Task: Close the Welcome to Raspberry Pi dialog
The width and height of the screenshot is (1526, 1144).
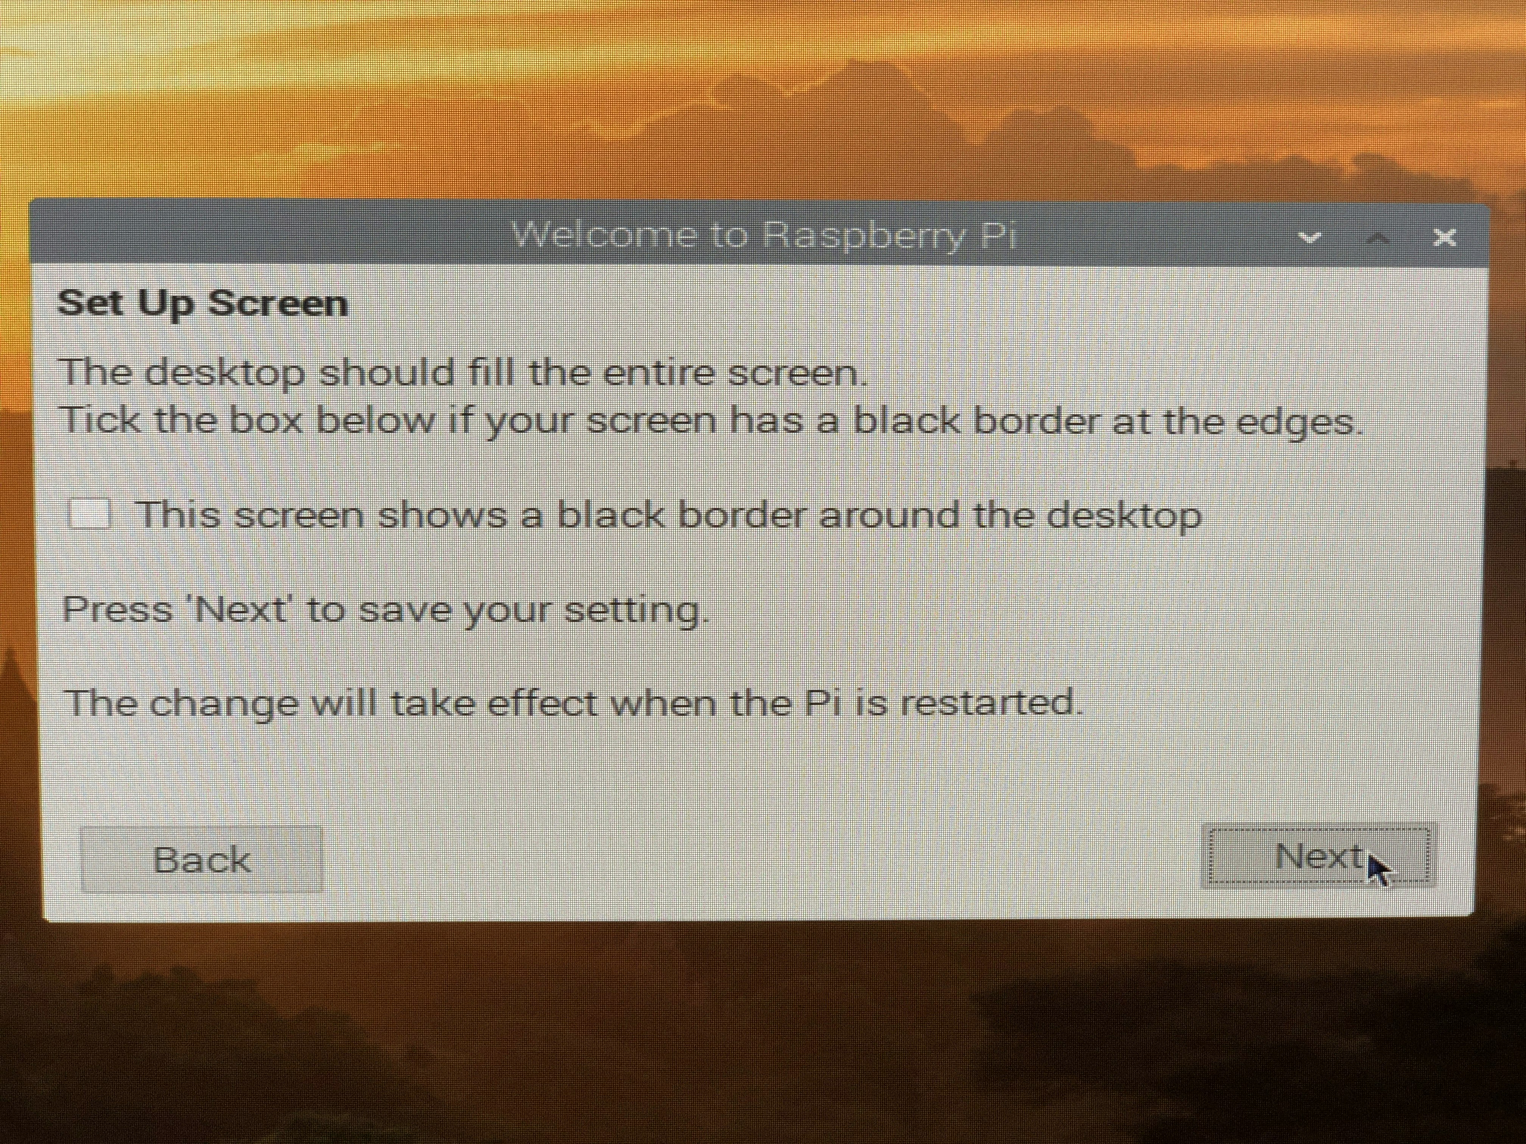Action: [1445, 238]
